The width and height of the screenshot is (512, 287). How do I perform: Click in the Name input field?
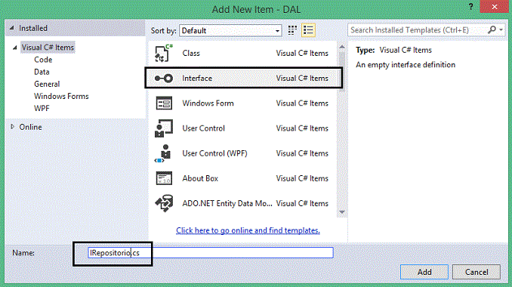pos(211,253)
